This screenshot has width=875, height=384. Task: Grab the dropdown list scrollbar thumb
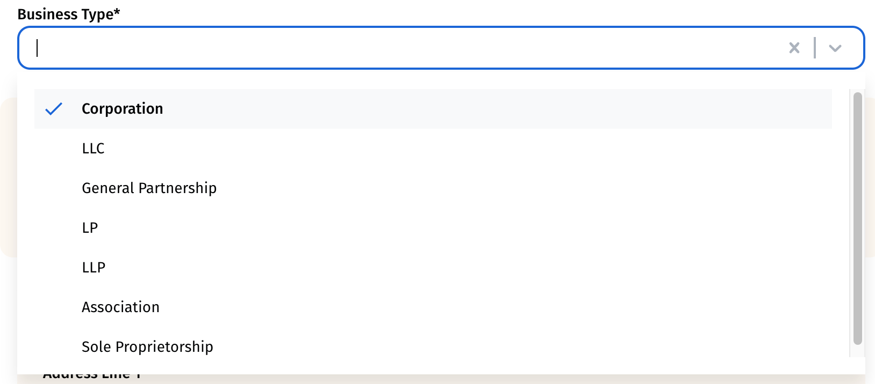coord(857,215)
